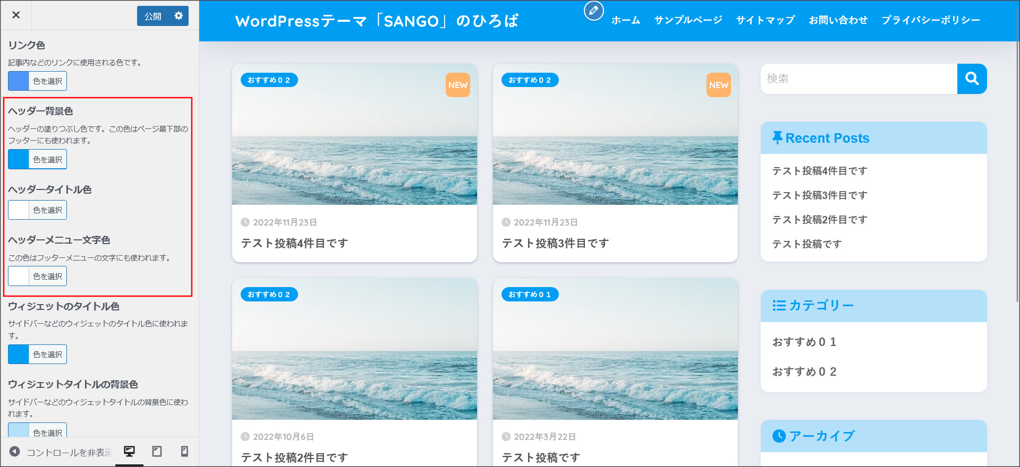The width and height of the screenshot is (1020, 467).
Task: Go to お問い合わせ page in menu
Action: (838, 20)
